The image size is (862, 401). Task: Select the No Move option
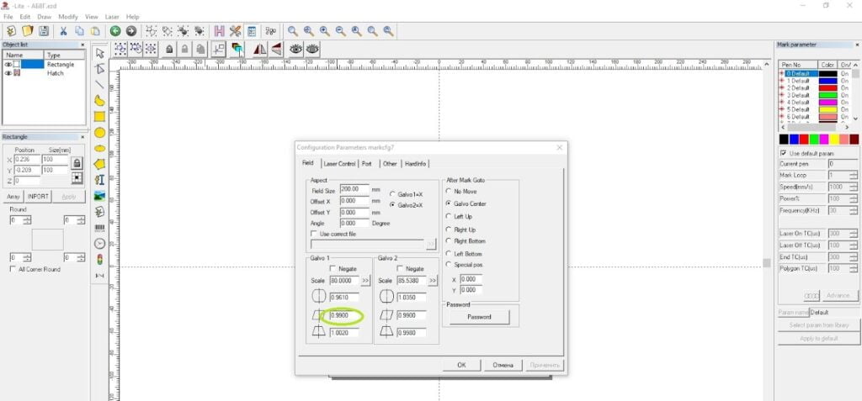click(449, 191)
